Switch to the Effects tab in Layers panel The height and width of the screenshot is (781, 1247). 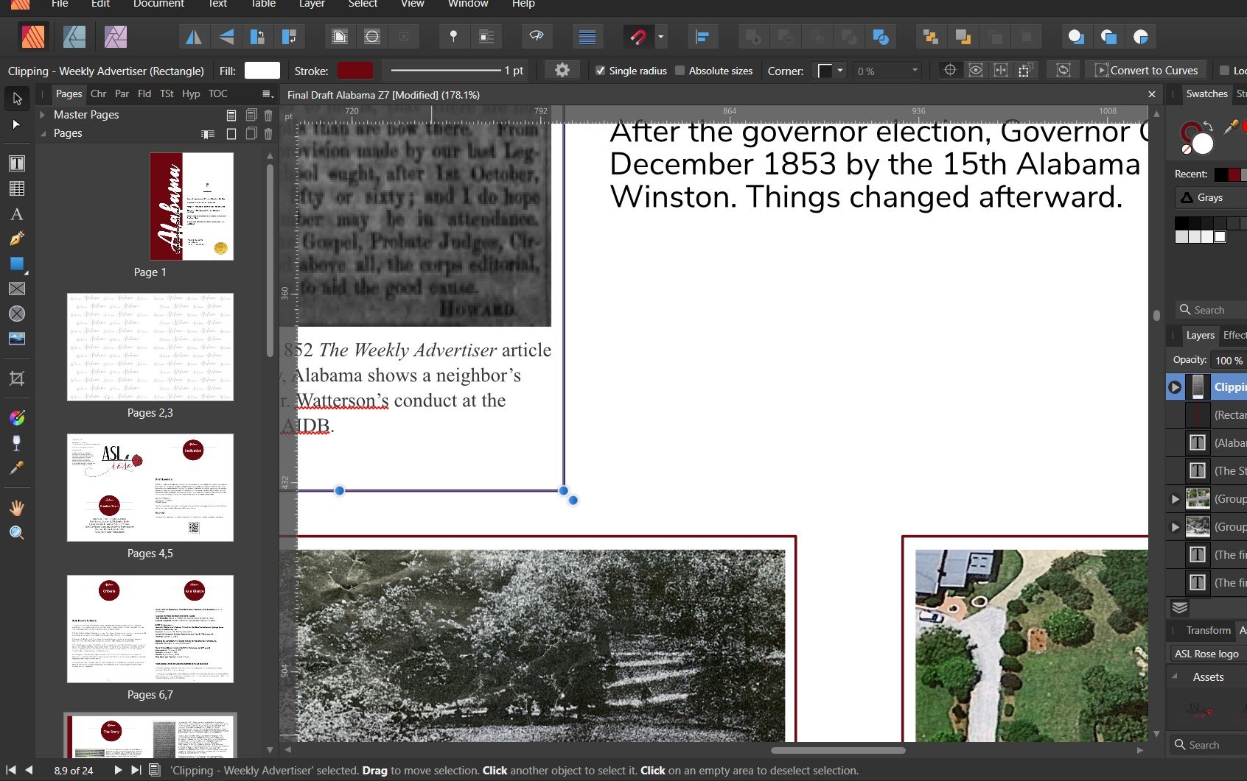tap(1234, 335)
